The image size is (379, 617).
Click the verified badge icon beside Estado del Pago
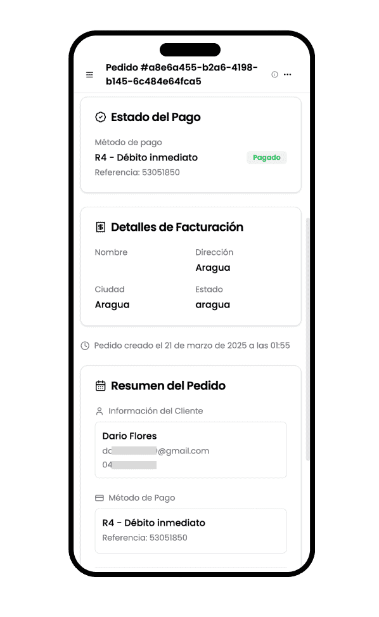point(101,117)
